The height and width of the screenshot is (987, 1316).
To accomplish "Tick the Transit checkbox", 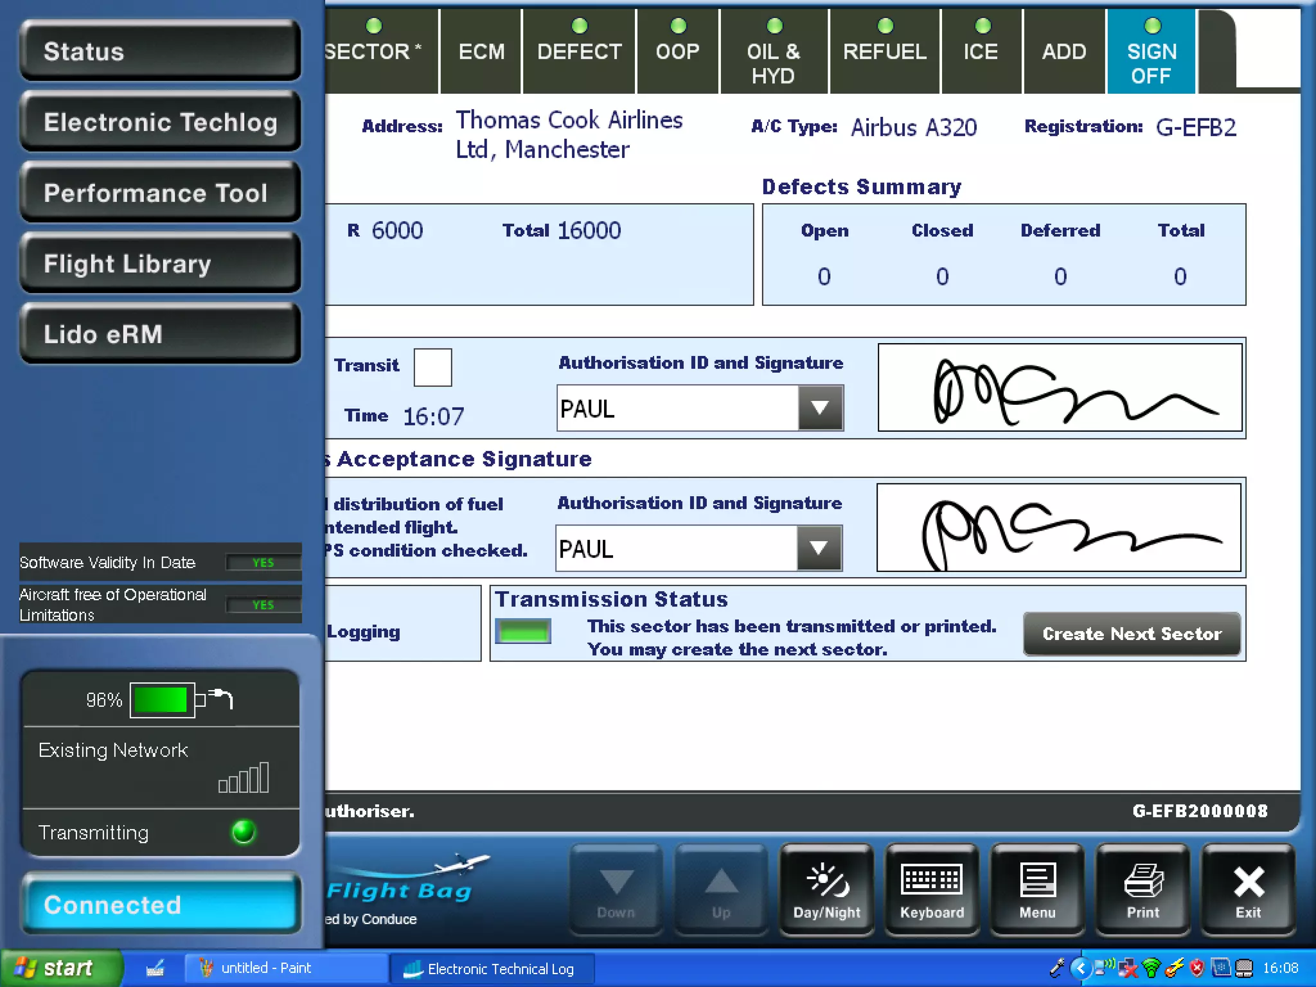I will (x=432, y=367).
